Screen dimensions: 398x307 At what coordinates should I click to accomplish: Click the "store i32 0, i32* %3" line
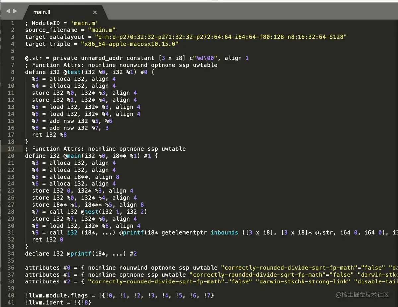(x=83, y=191)
